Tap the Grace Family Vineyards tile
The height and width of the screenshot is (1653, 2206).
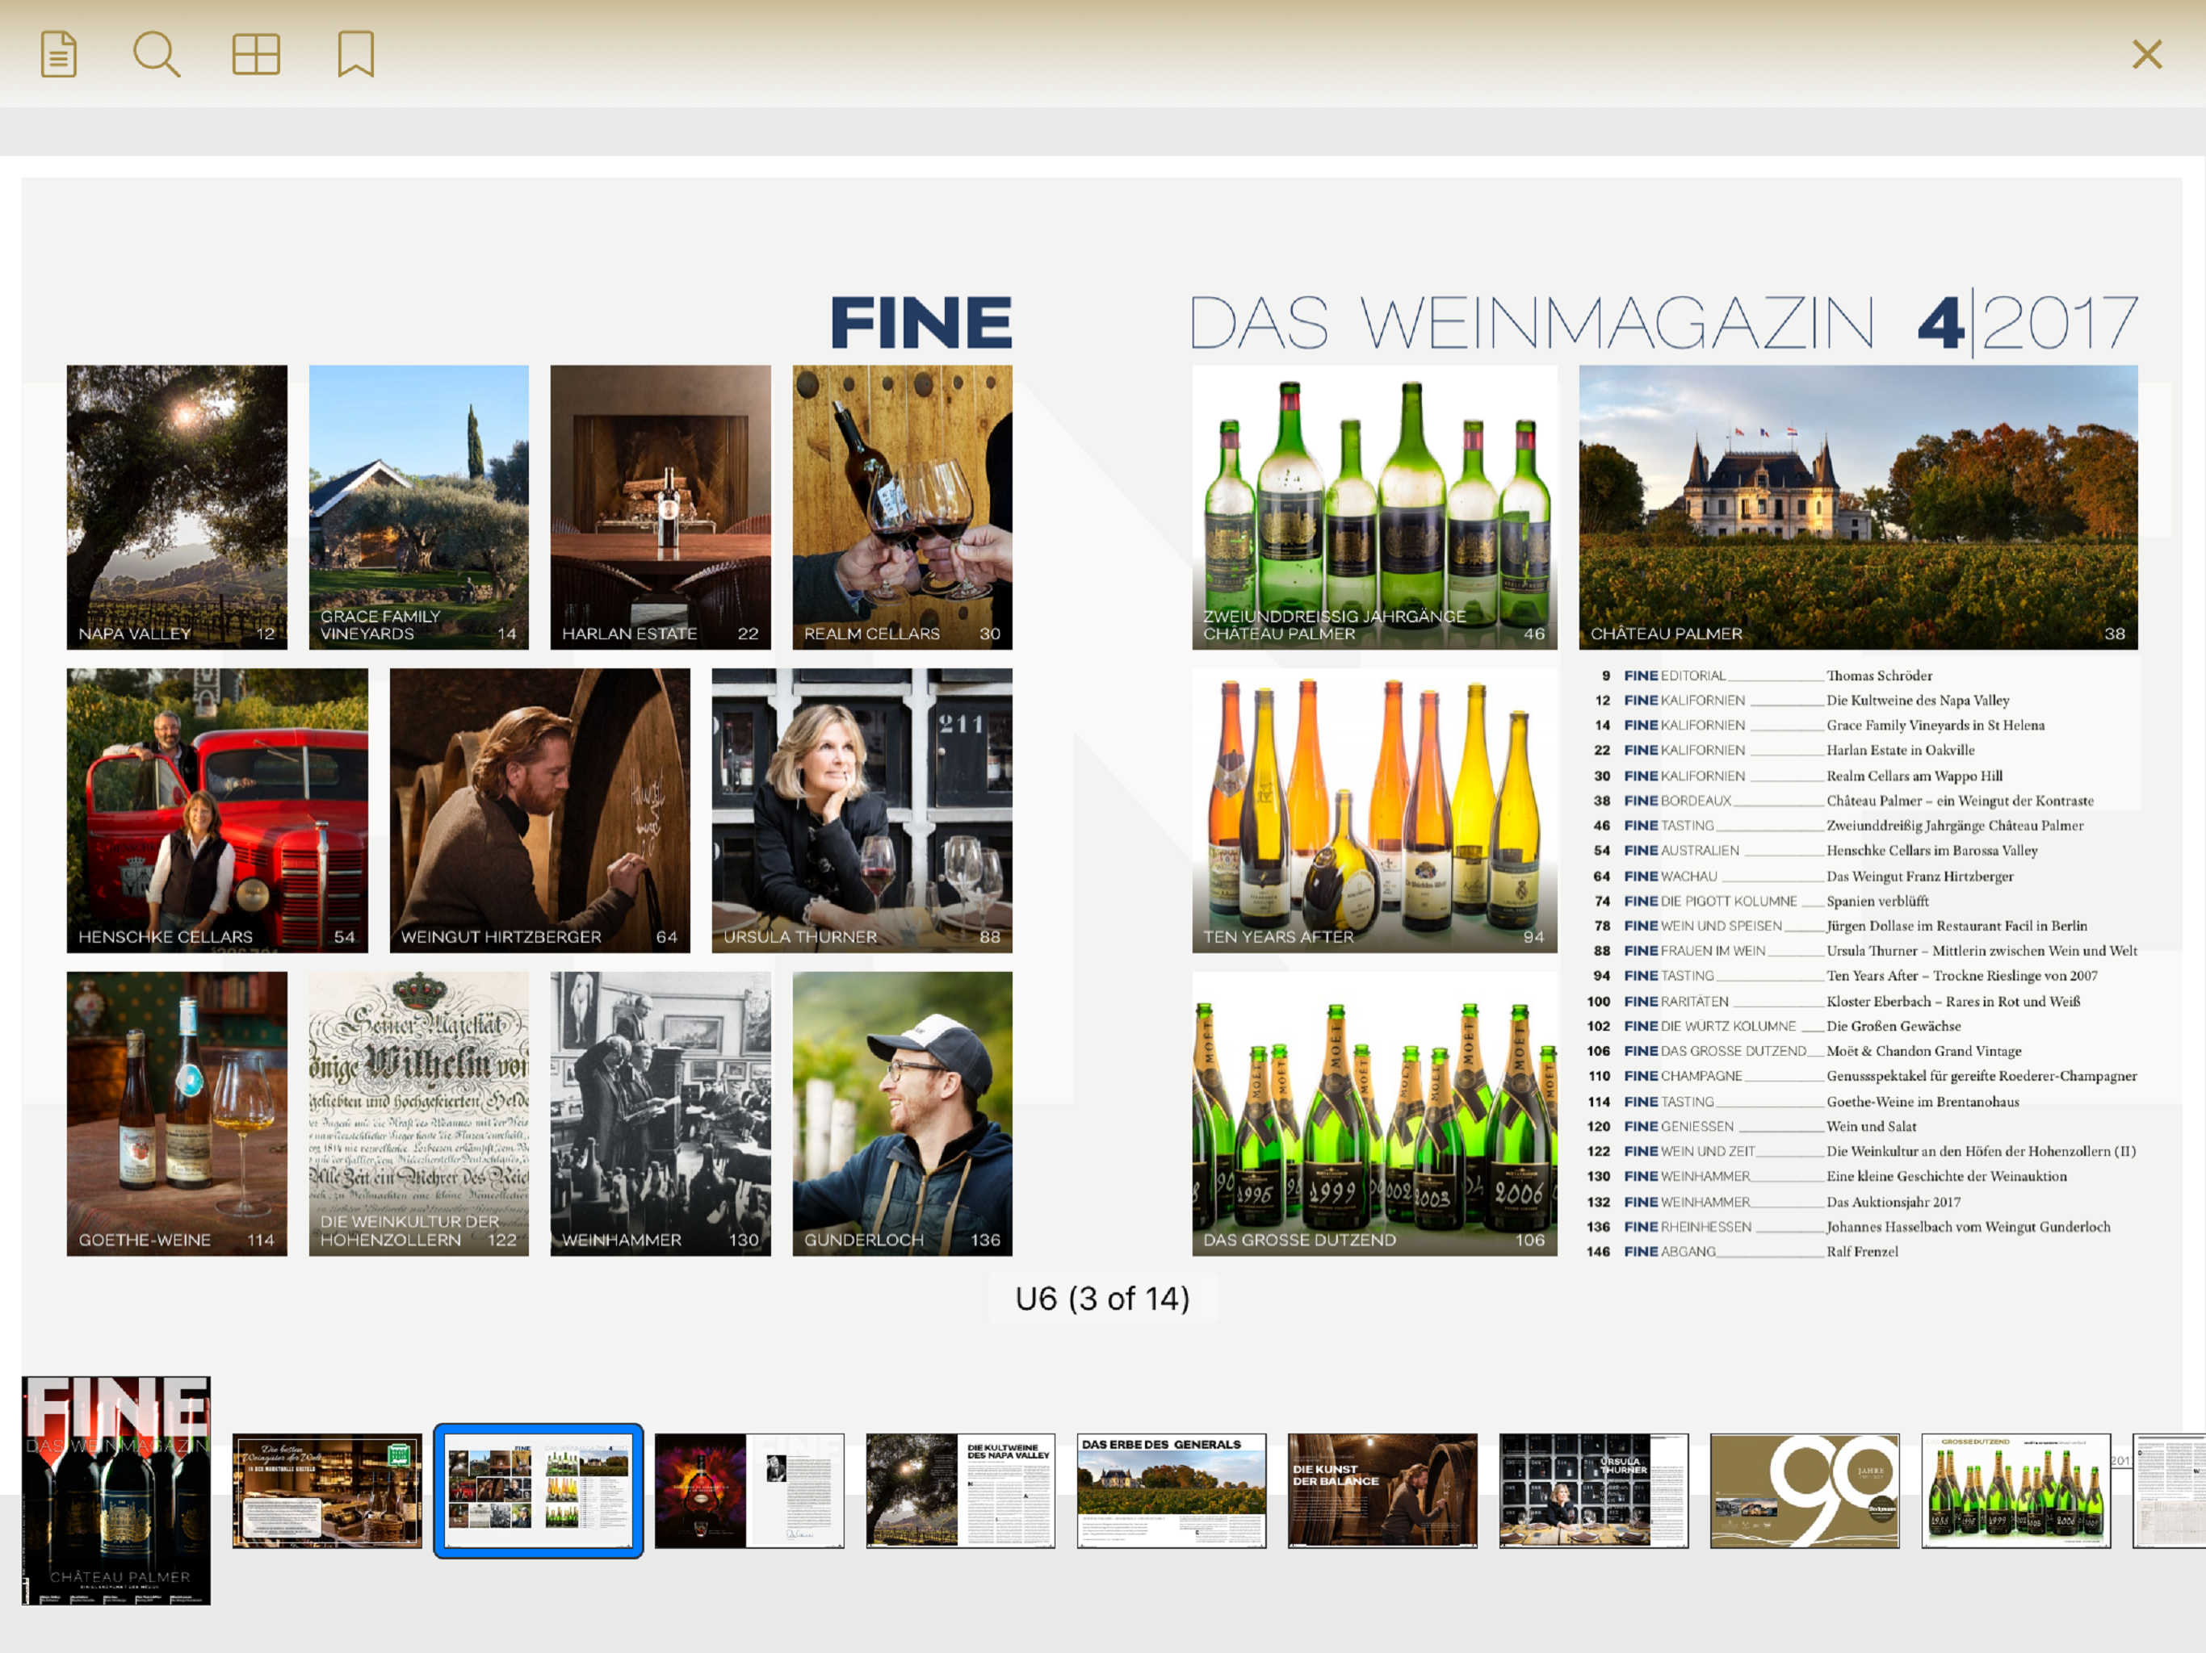tap(419, 508)
